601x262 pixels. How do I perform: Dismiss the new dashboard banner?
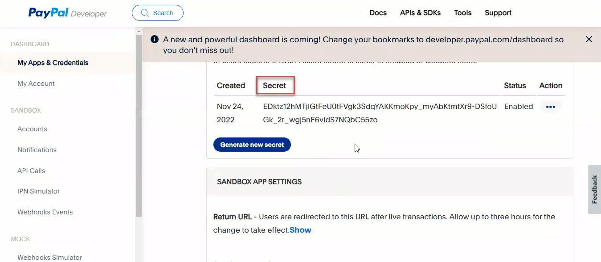pos(589,39)
